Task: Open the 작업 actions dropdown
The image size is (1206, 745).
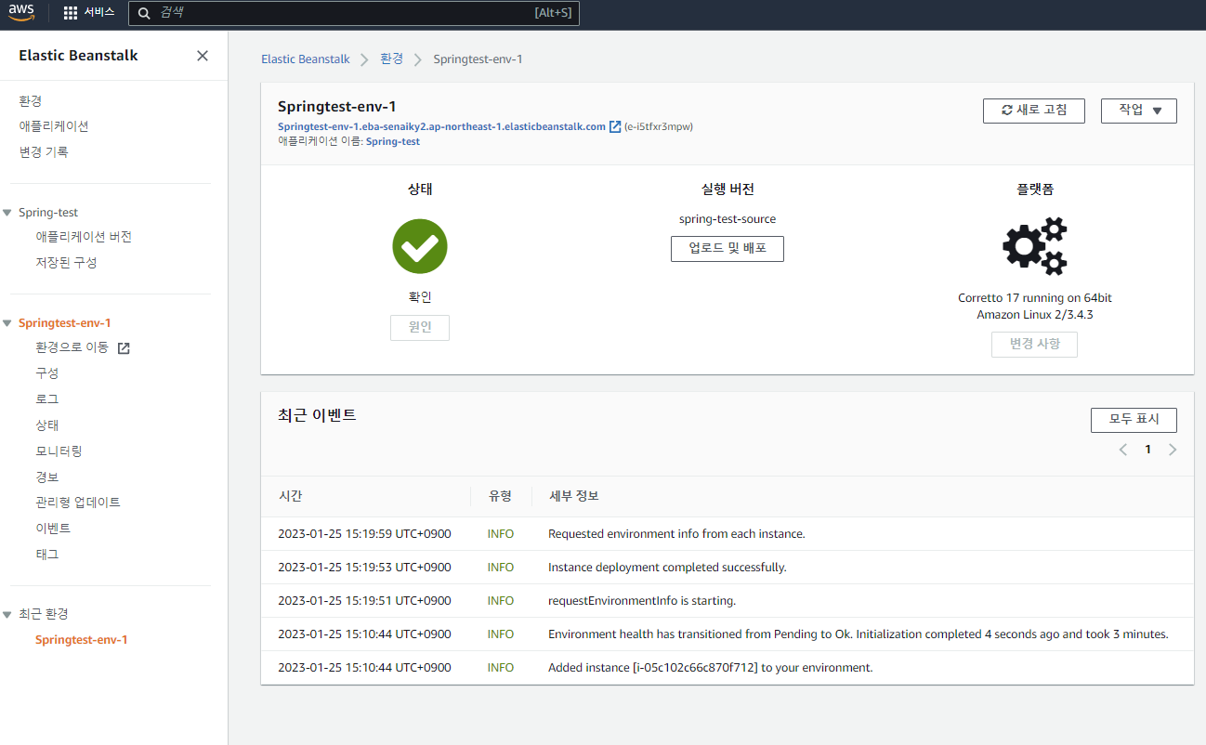Action: point(1139,111)
